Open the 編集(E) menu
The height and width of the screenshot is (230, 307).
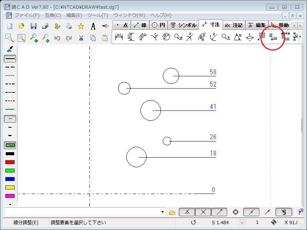tap(74, 15)
